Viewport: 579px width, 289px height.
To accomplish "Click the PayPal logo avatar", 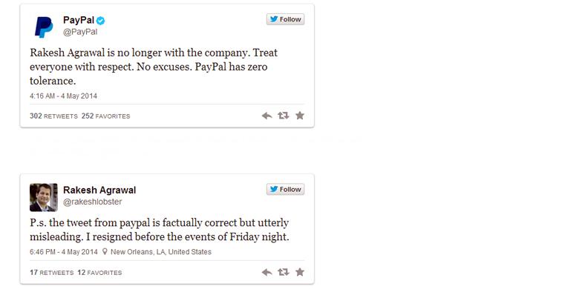I will [x=44, y=27].
